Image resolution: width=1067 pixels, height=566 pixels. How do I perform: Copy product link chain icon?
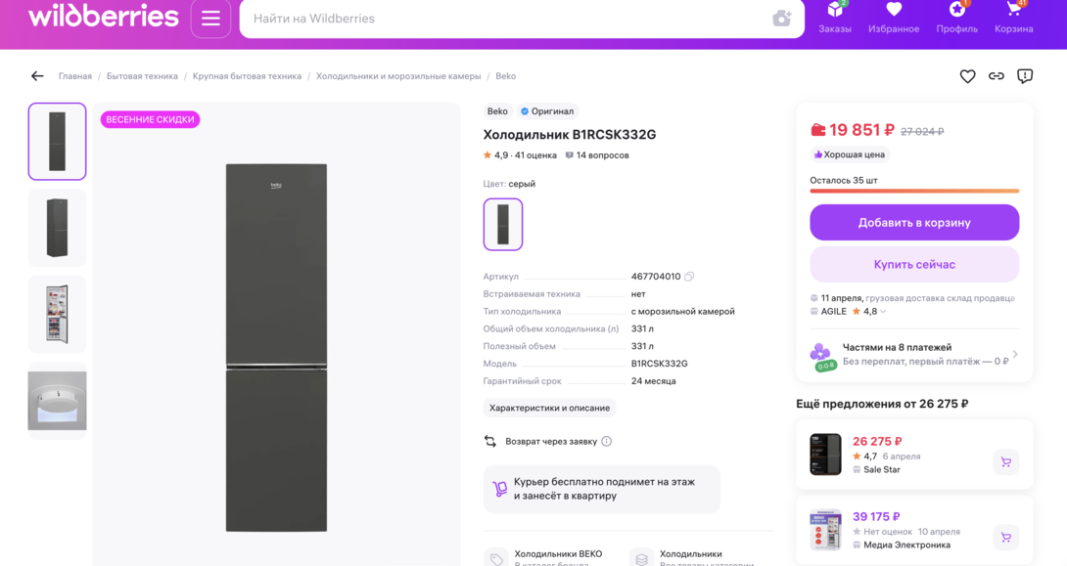point(997,76)
